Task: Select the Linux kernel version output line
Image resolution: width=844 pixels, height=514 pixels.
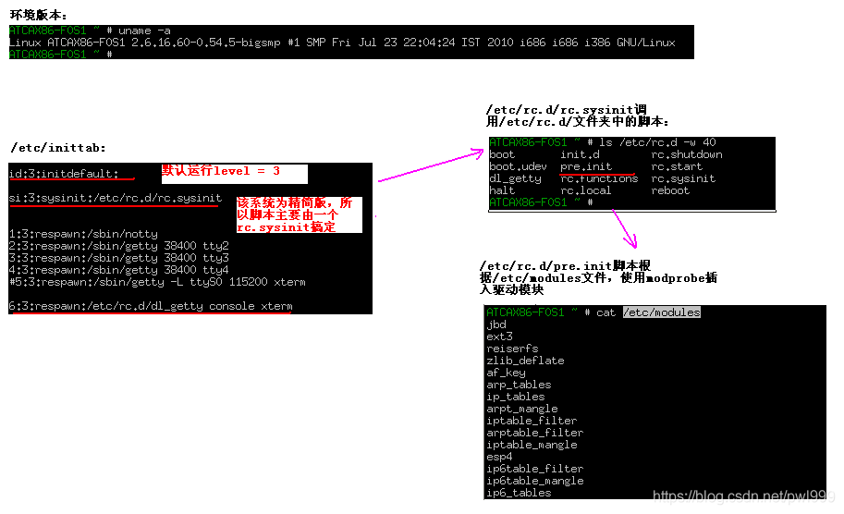Action: click(342, 43)
